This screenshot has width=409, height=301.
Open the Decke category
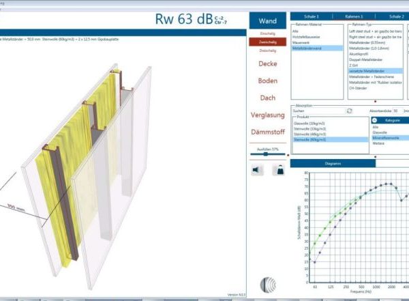[268, 63]
